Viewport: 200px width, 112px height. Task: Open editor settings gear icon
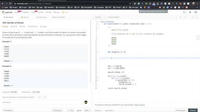(x=193, y=17)
